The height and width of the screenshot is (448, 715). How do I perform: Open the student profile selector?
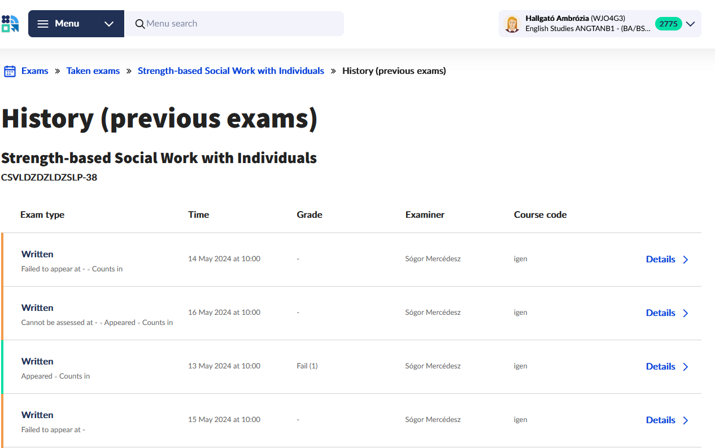(587, 24)
